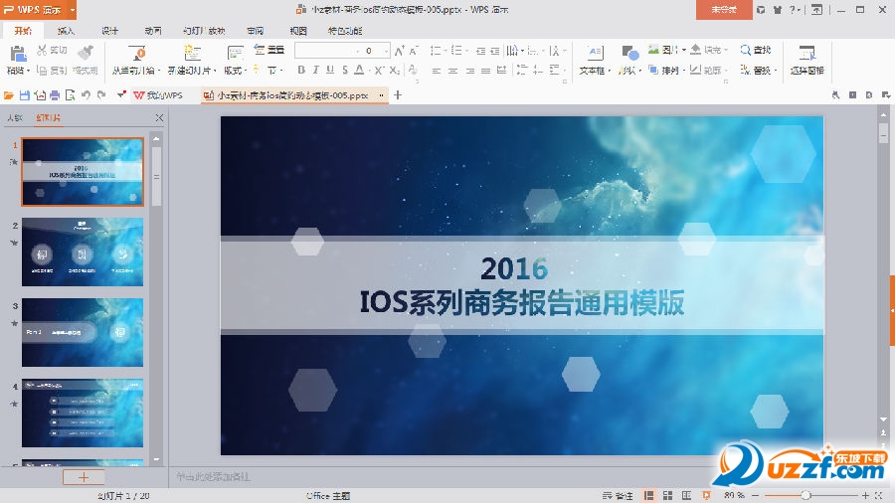Open the Selection Pane button

(x=807, y=60)
